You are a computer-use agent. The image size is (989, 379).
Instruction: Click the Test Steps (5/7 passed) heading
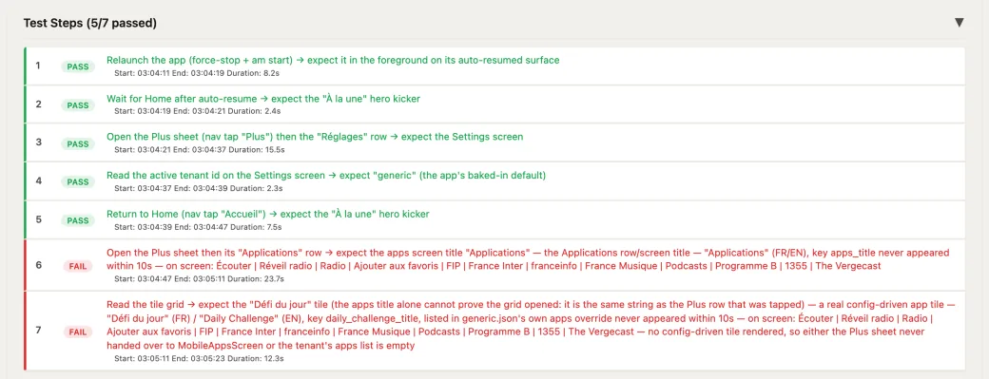click(90, 24)
